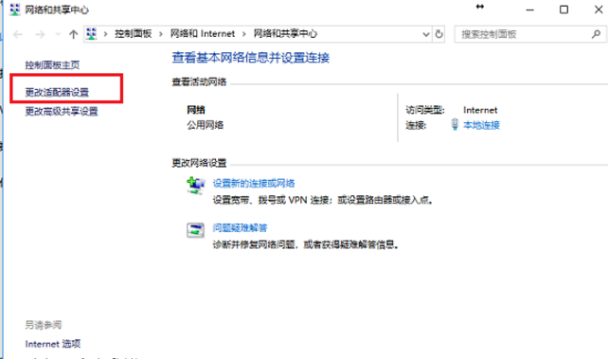
Task: Click the new connection setup icon
Action: coord(196,186)
